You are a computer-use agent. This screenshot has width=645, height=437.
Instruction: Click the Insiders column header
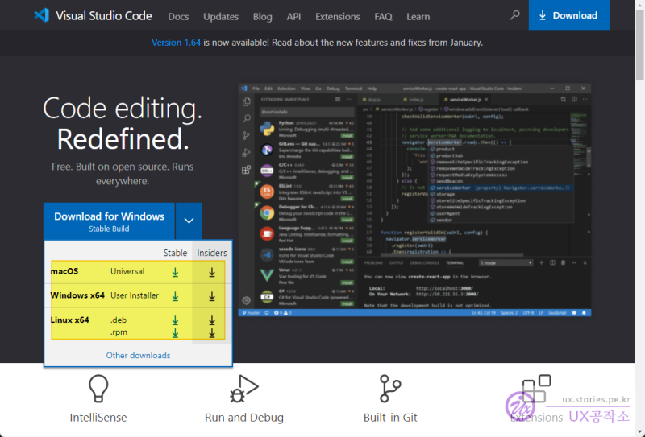tap(212, 253)
